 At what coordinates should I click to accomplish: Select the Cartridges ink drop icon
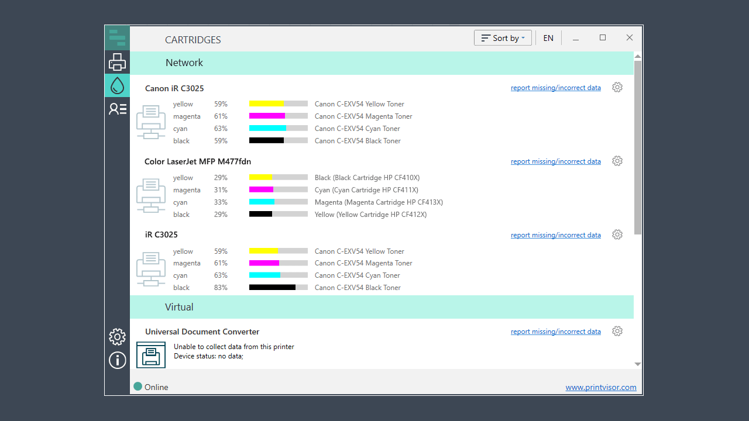point(117,85)
